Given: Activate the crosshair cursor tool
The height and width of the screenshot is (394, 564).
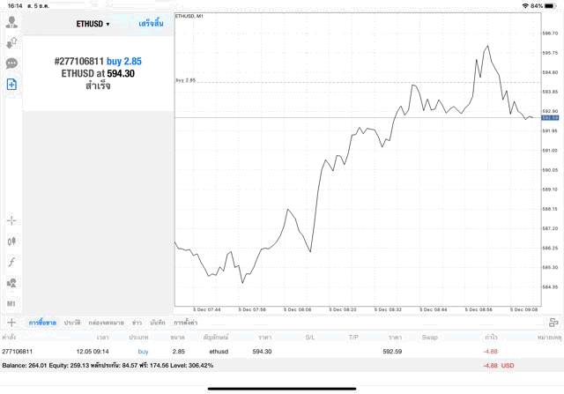Looking at the screenshot, I should 11,220.
